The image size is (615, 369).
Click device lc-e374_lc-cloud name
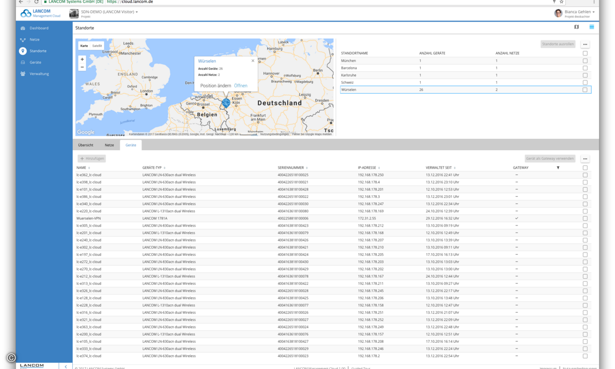pyautogui.click(x=89, y=356)
